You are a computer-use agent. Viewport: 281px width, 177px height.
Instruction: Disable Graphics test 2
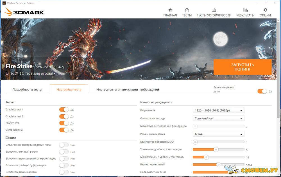(64, 116)
